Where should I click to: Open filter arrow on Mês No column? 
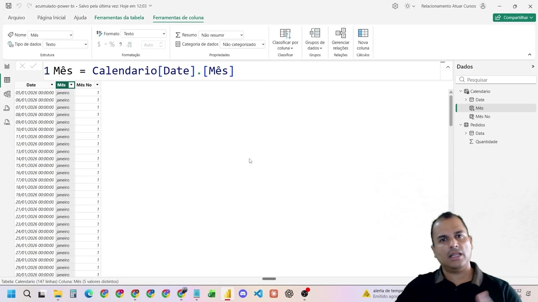pos(97,85)
